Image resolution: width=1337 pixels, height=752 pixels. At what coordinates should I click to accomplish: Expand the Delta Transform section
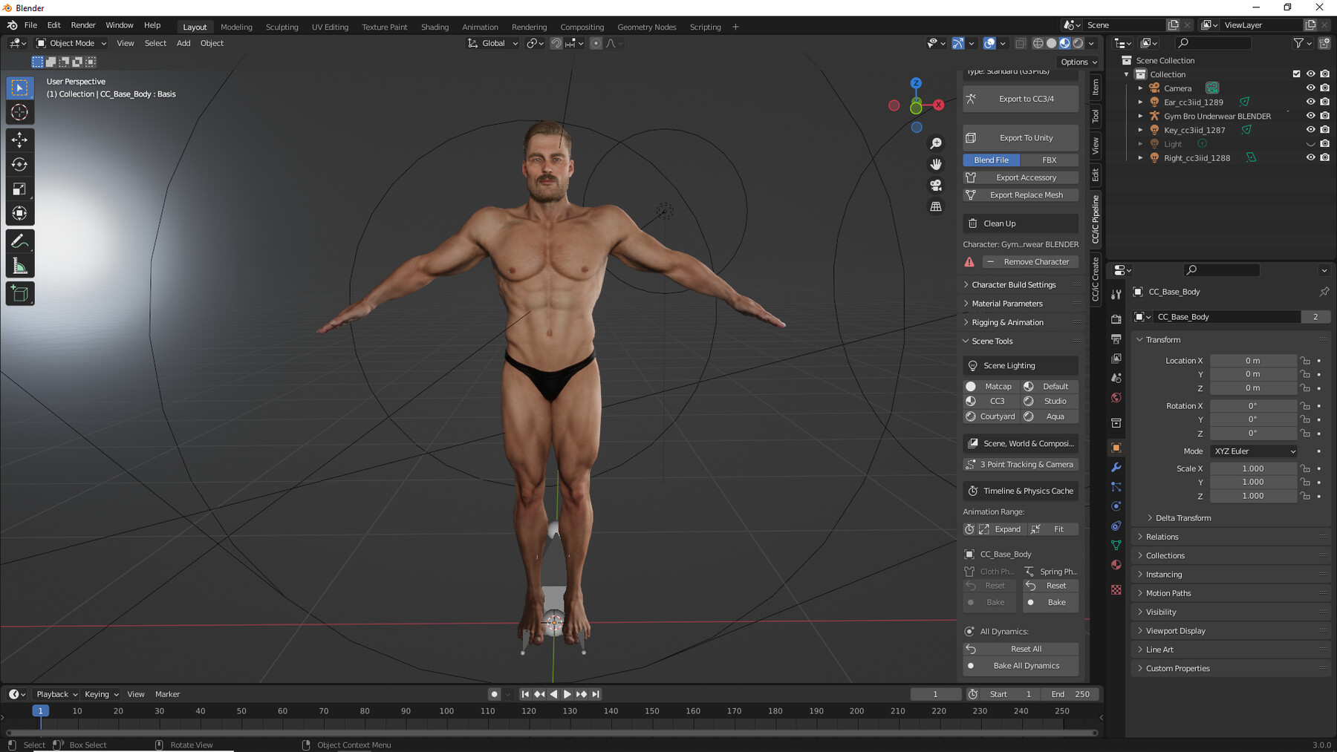point(1183,518)
